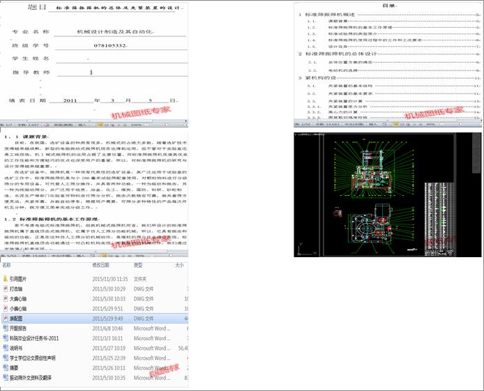Screen dimensions: 484x391
Task: Click date cell 2015/11/30 11:35
Action: (110, 279)
